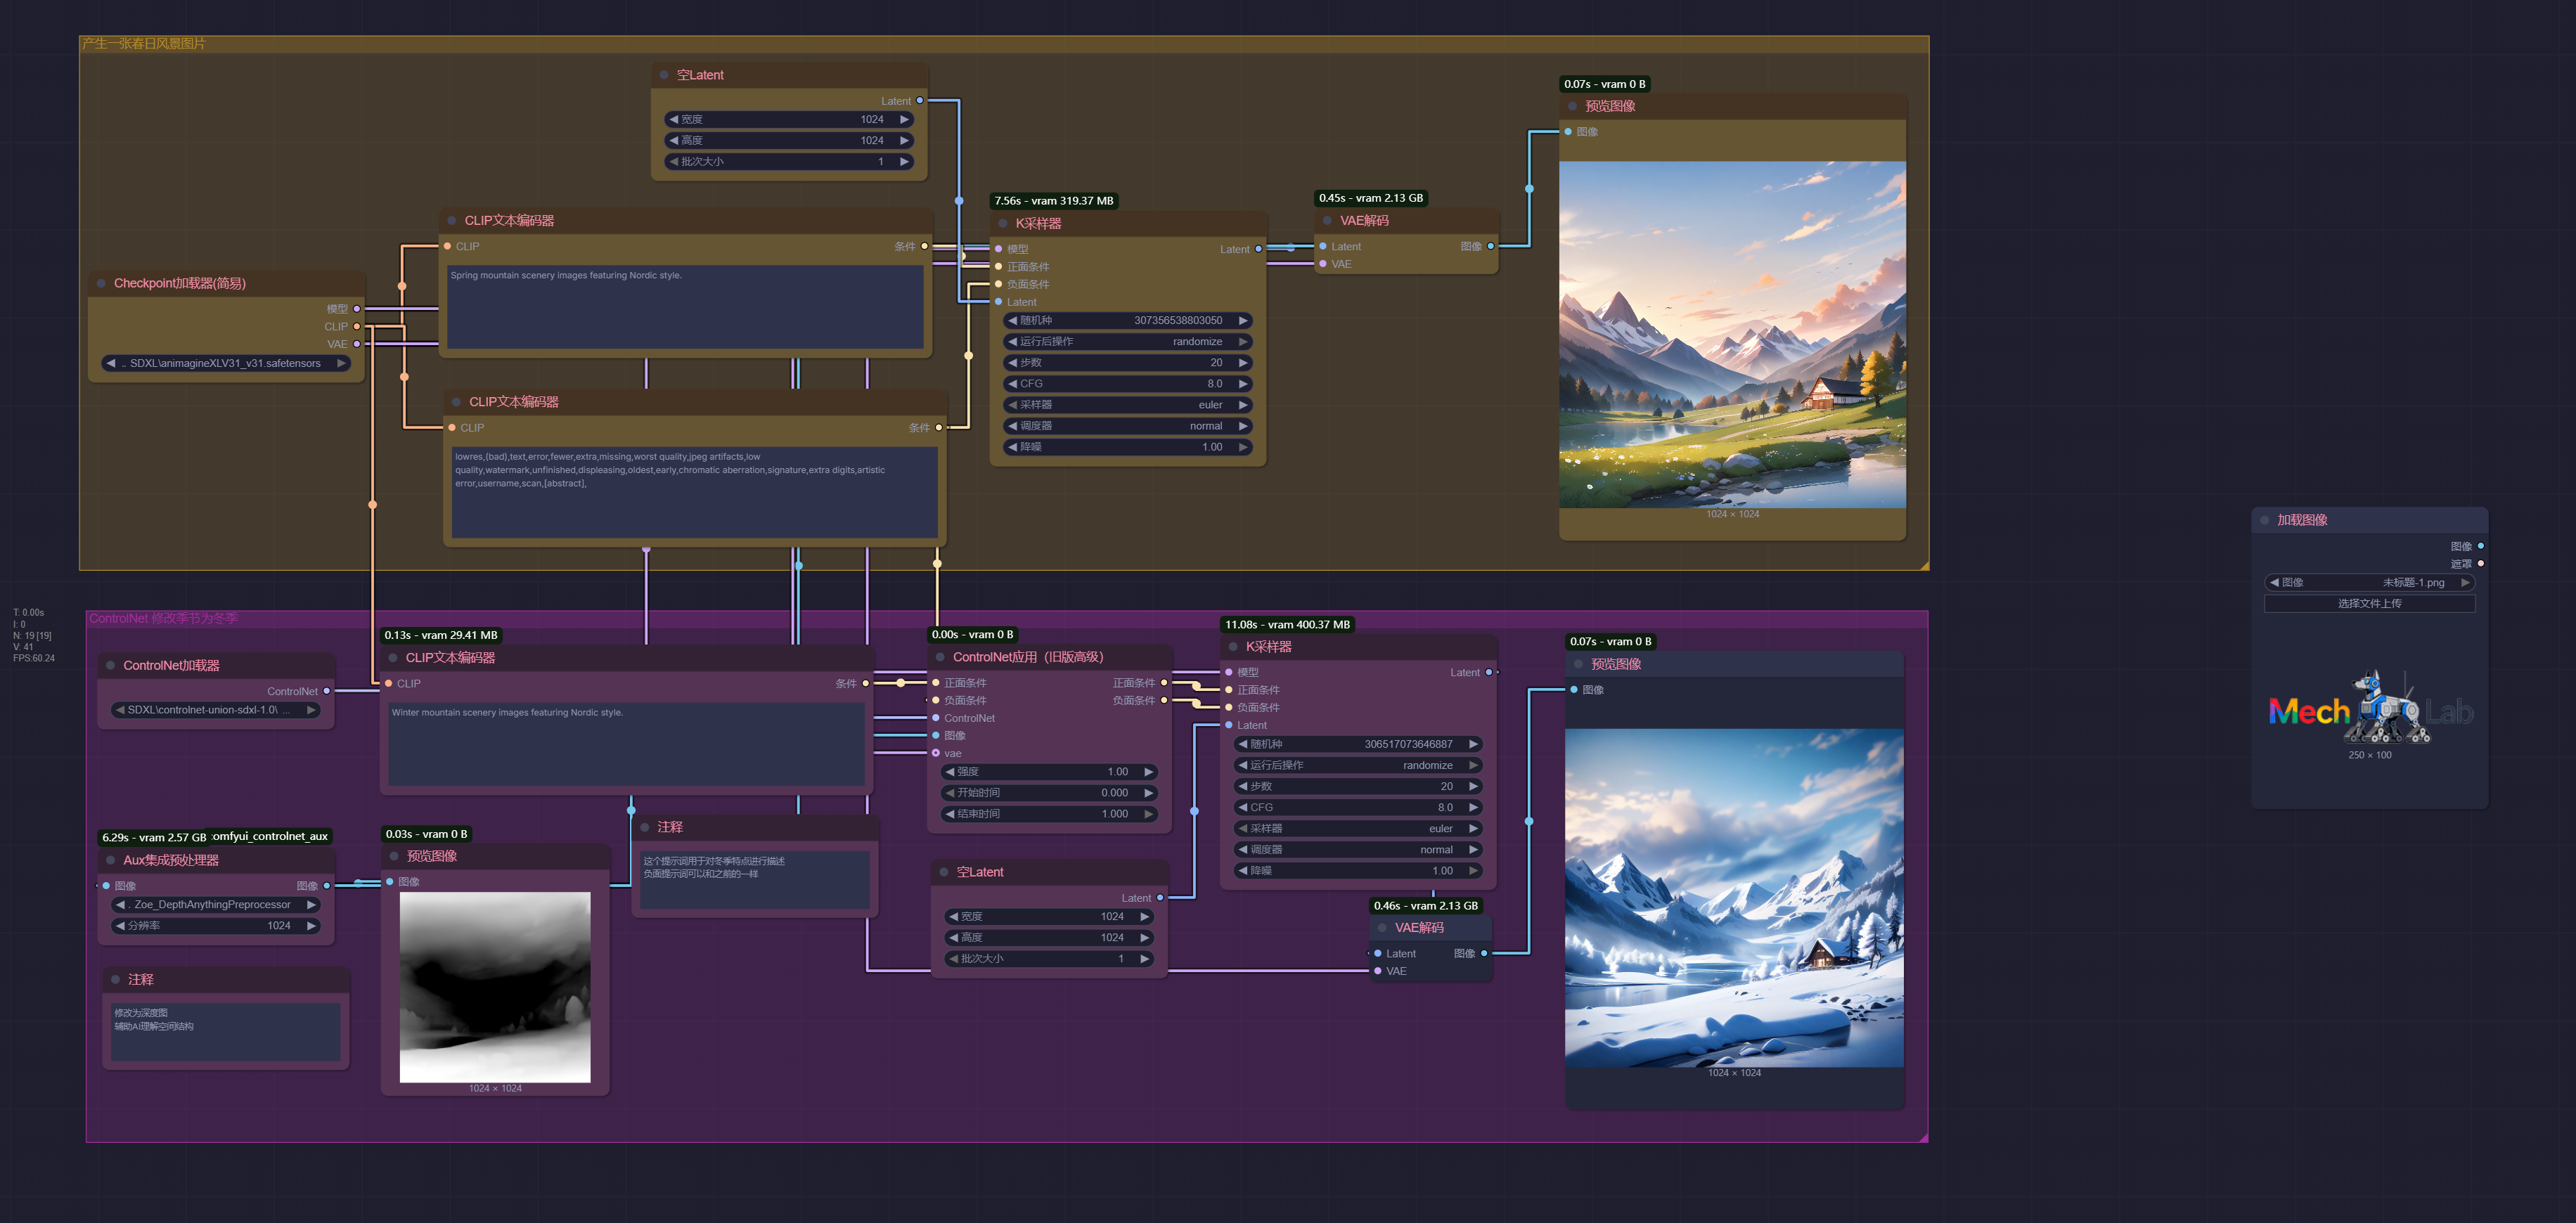
Task: Click the Latent output socket of top 空Latent
Action: click(920, 100)
